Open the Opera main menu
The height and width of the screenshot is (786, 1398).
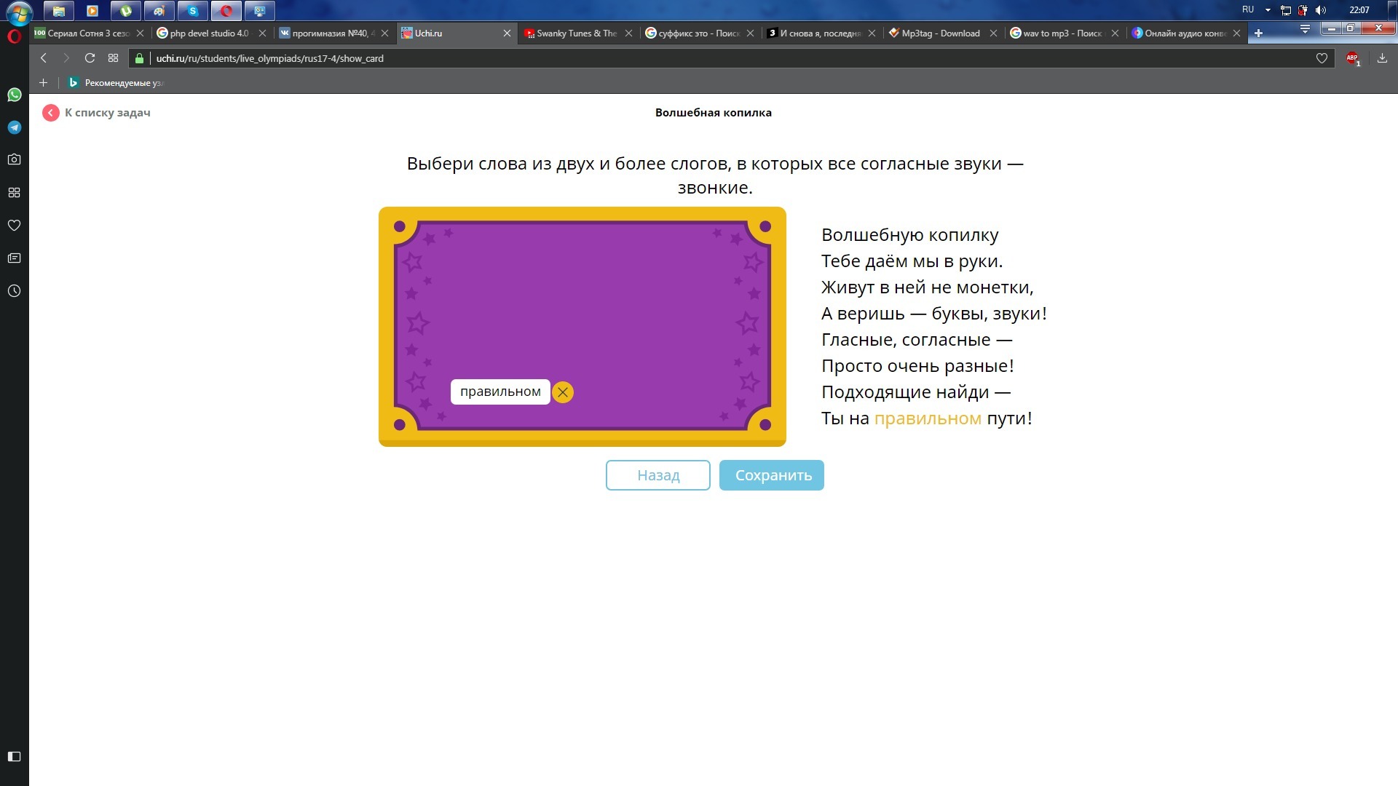click(14, 36)
